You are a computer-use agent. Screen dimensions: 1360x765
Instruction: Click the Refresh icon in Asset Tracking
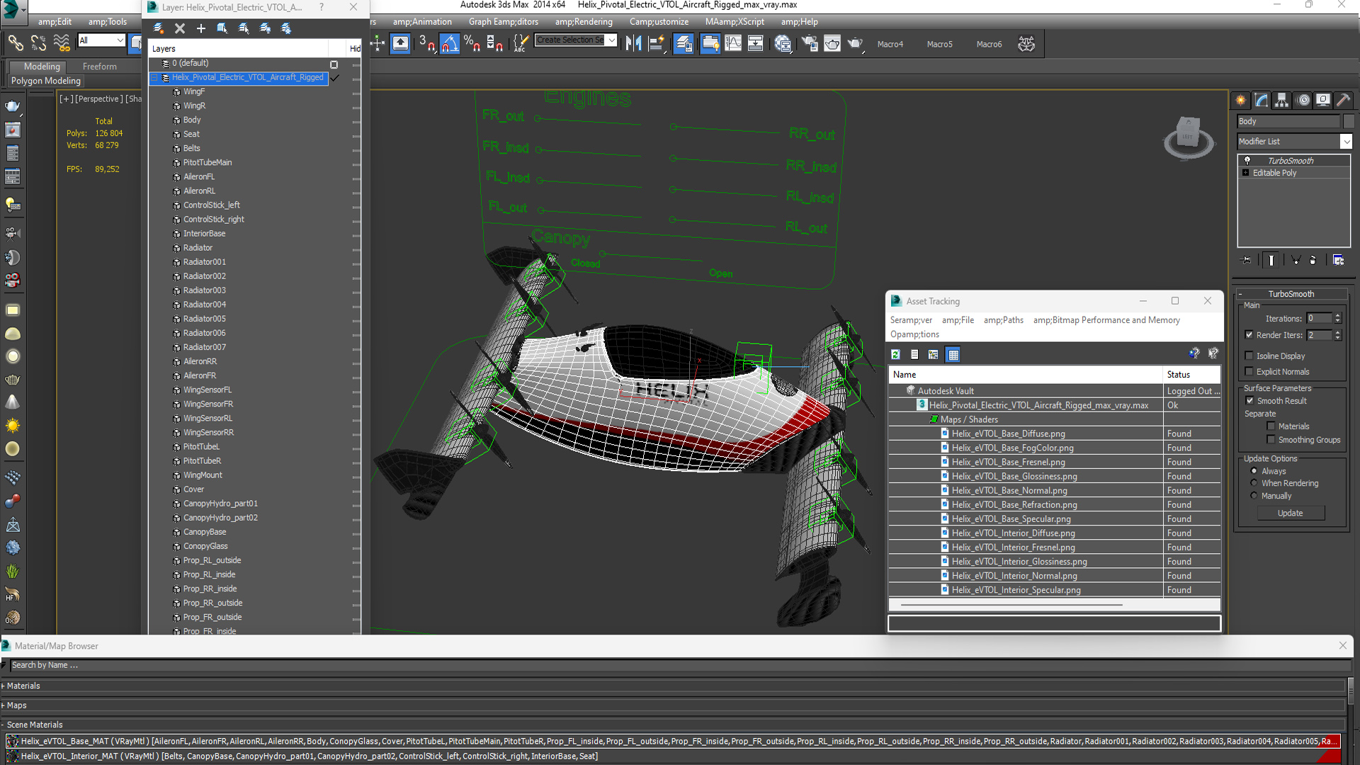tap(895, 354)
